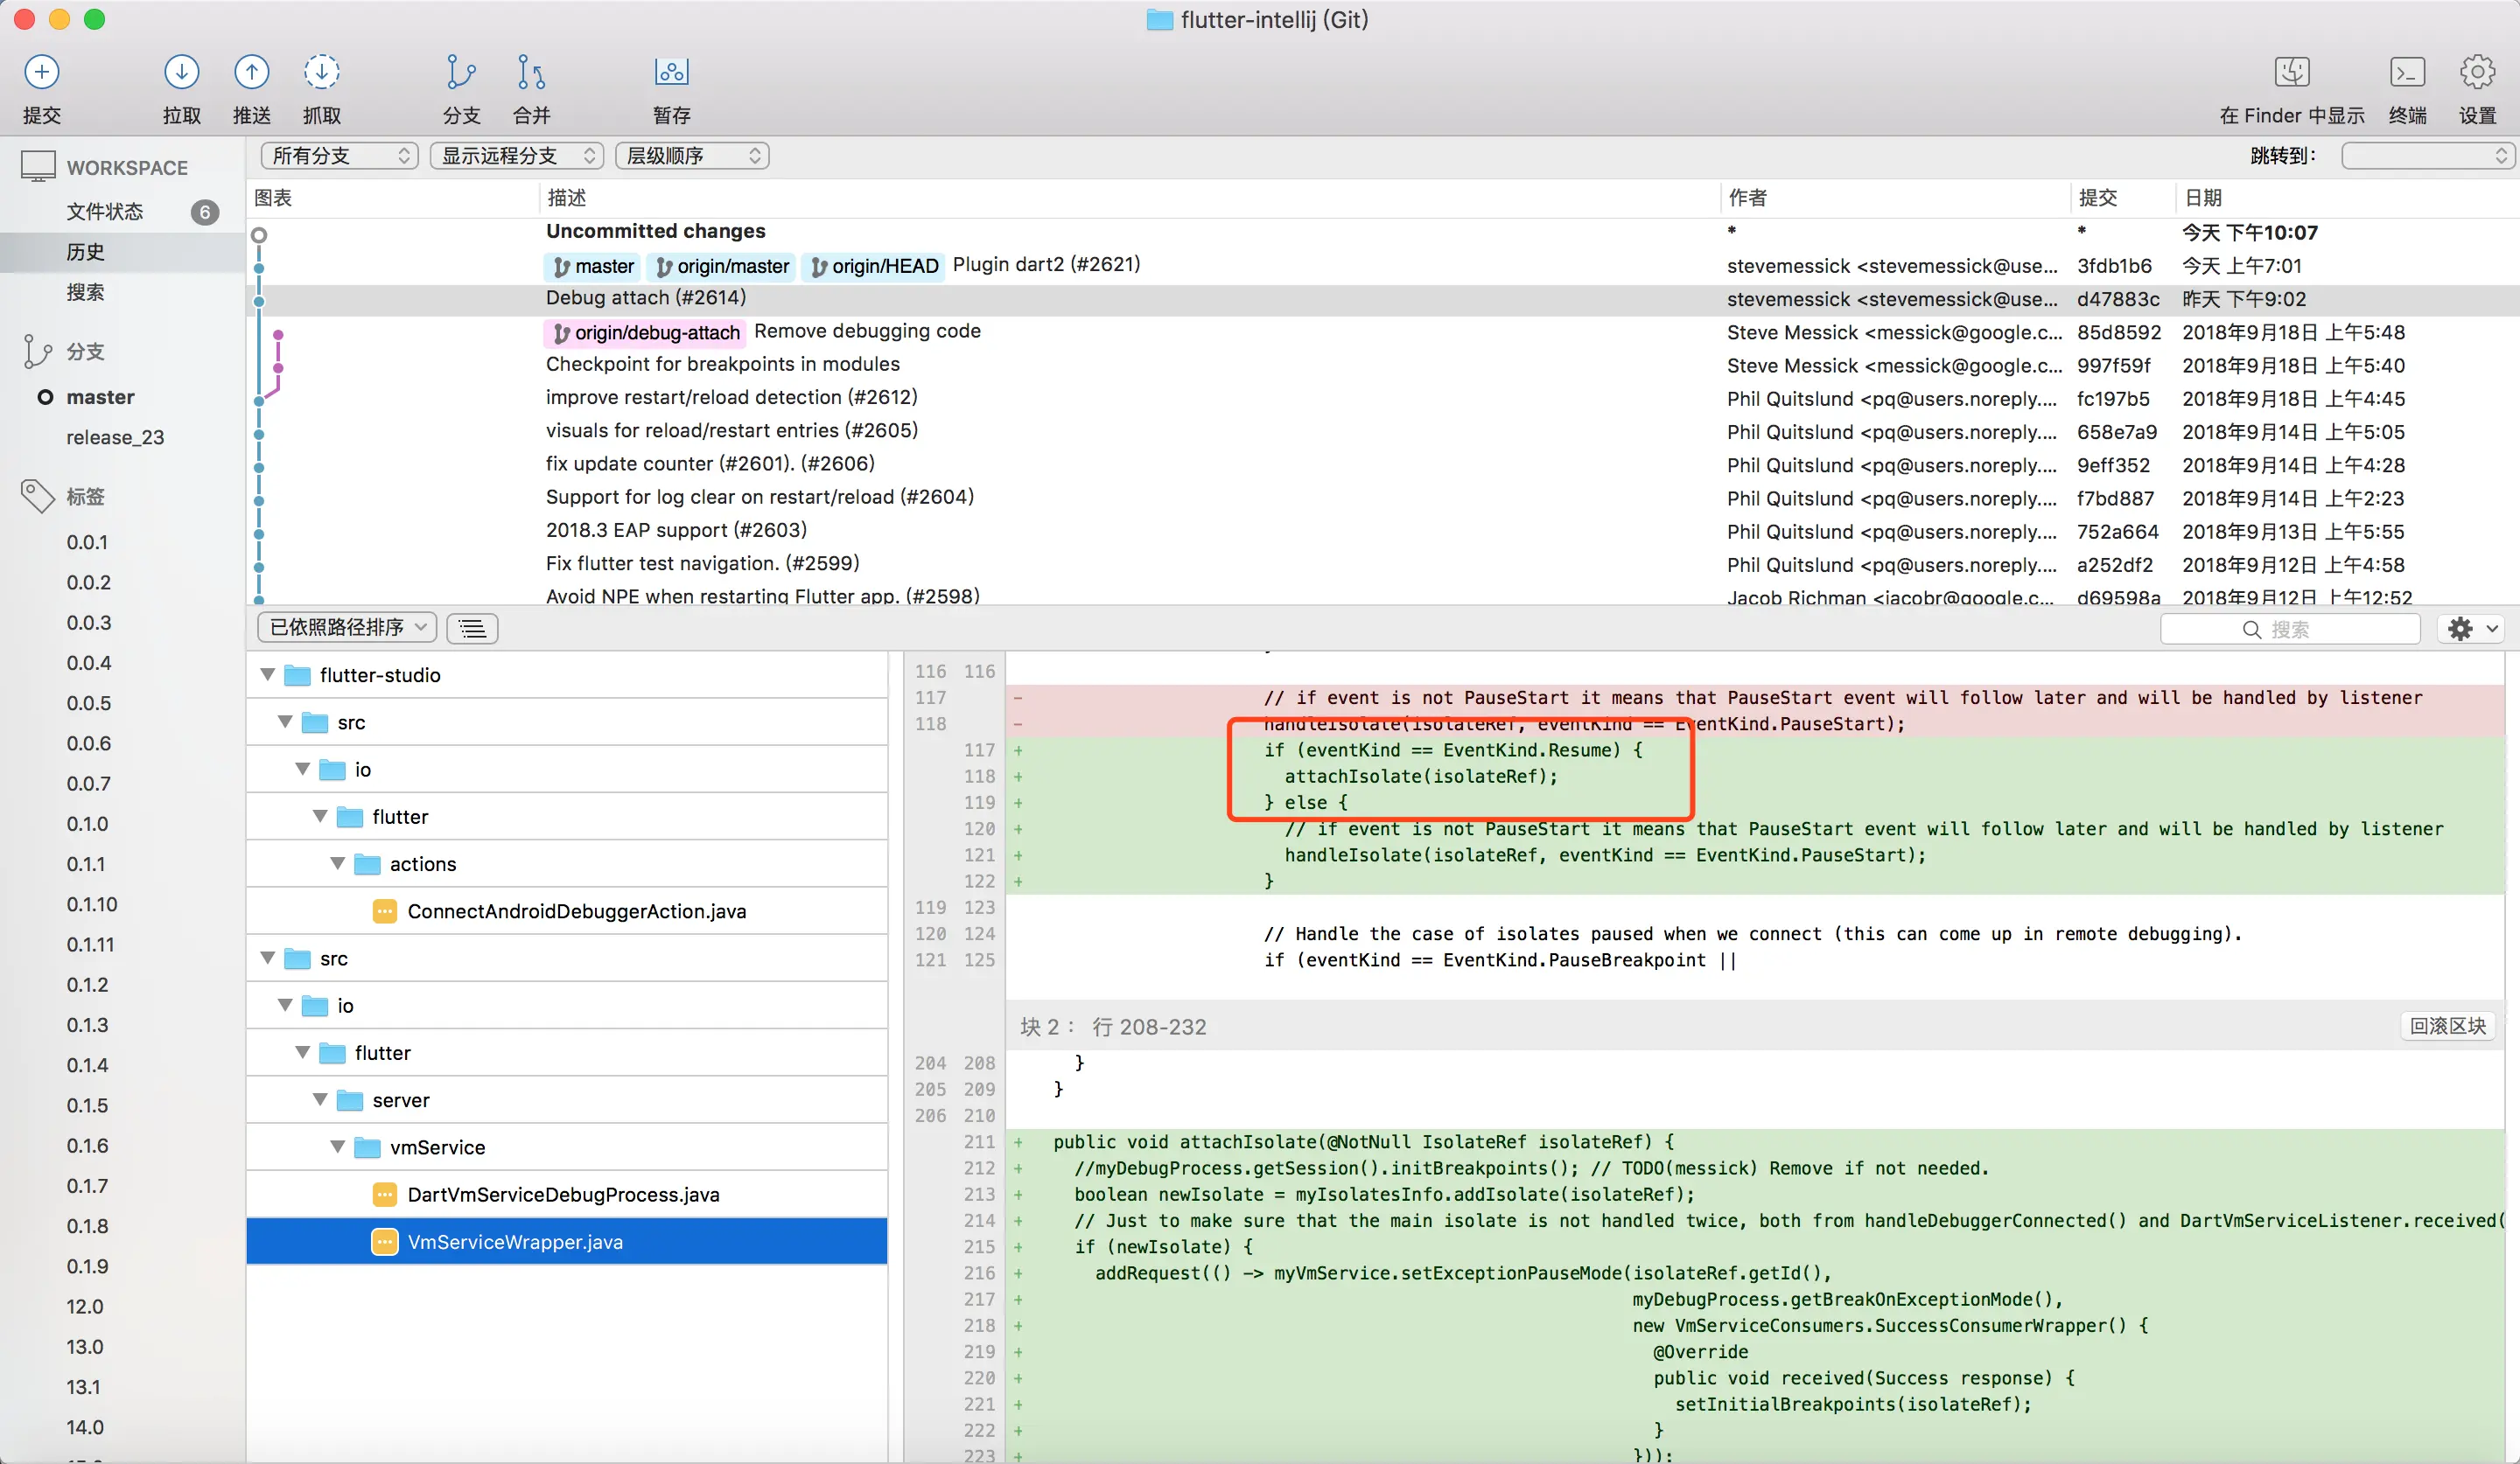Open the 所有分支 branches dropdown
The width and height of the screenshot is (2520, 1464).
coord(339,156)
